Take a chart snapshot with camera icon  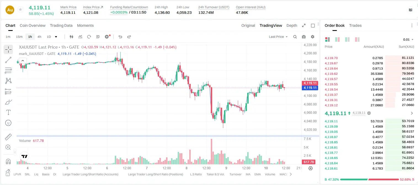point(304,37)
